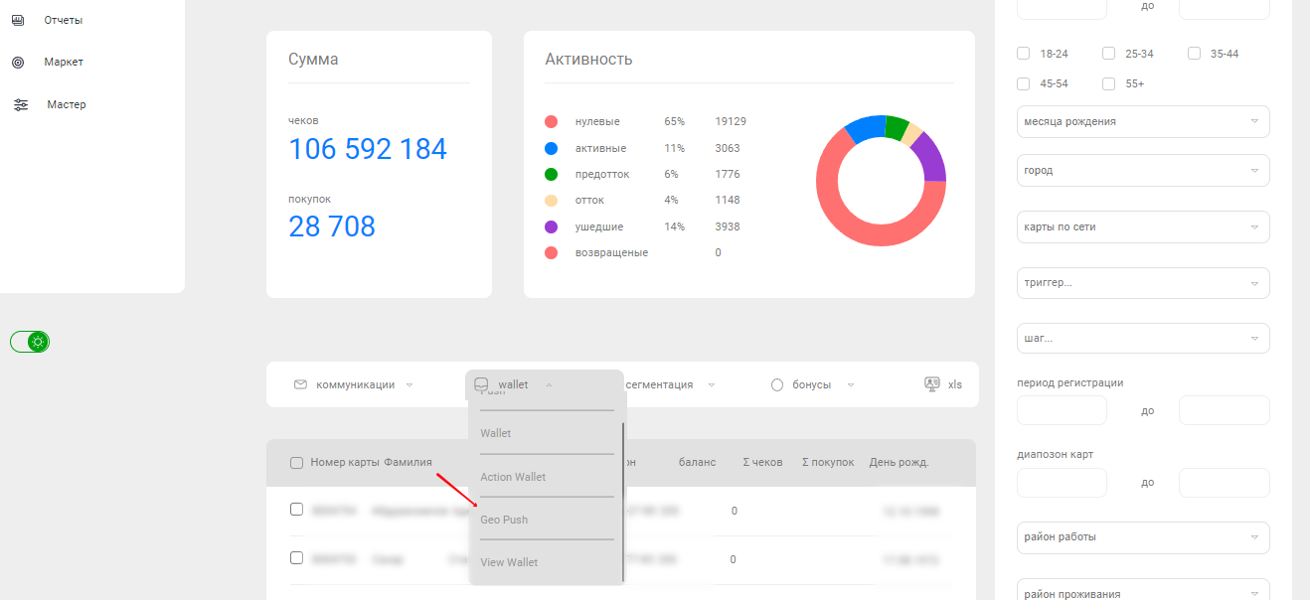Sort by the Σ чеков column header
Image resolution: width=1310 pixels, height=600 pixels.
click(x=763, y=463)
